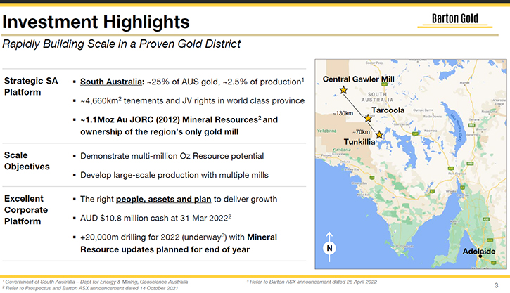
Task: Click the ~70km distance label on map
Action: coord(360,131)
